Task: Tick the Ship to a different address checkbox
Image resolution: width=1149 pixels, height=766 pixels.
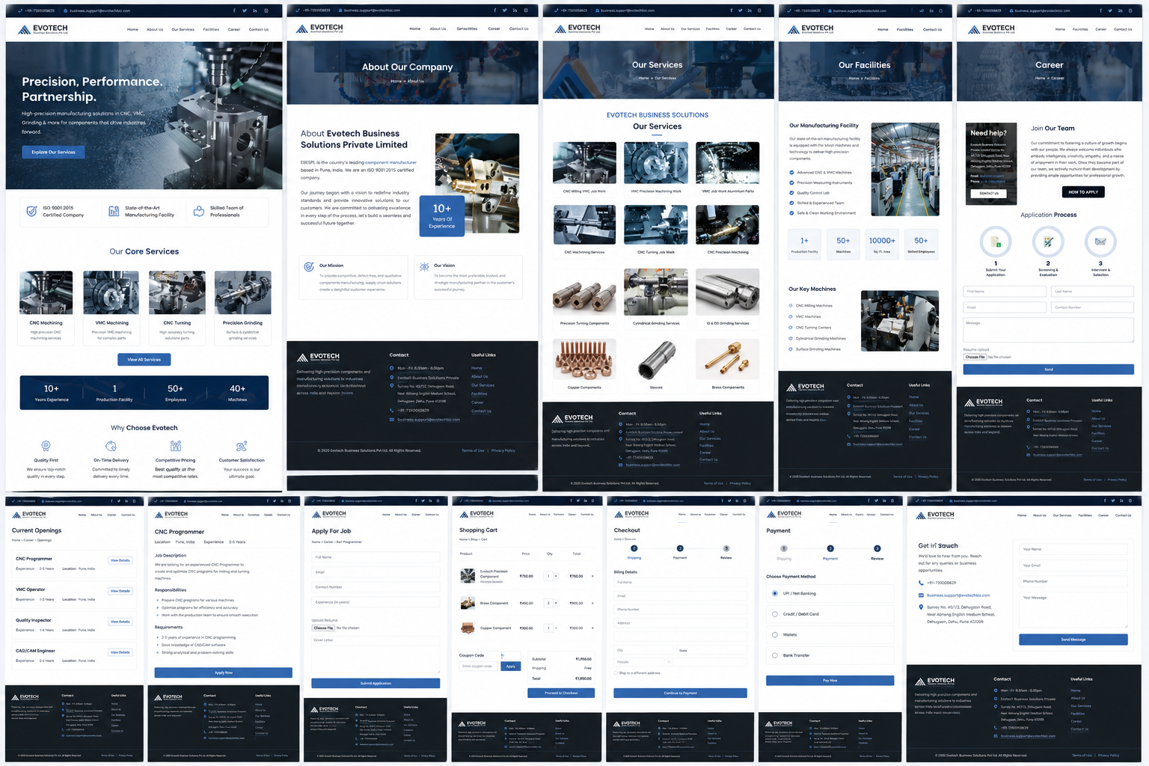Action: (616, 673)
